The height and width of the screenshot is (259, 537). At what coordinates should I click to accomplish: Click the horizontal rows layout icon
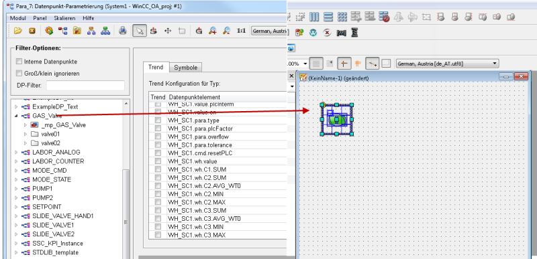pos(328,17)
